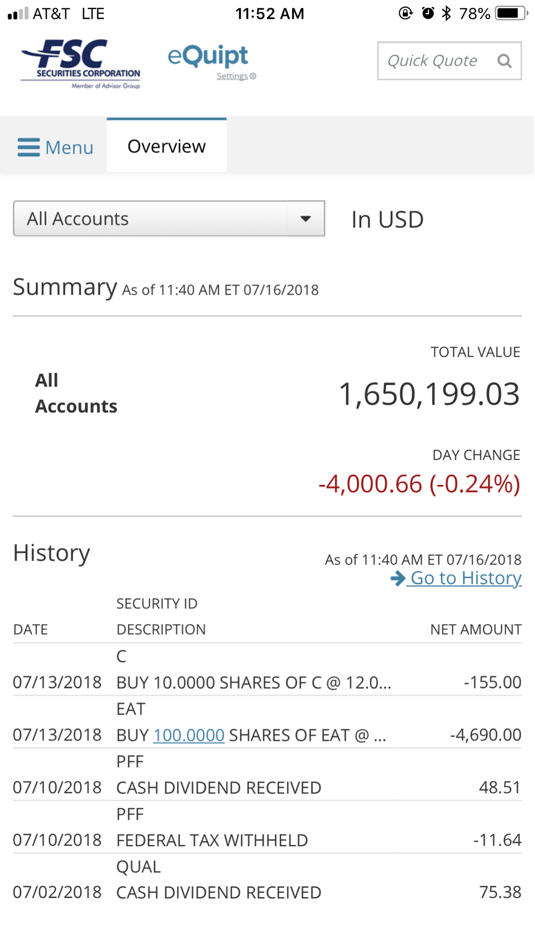Expand the All Accounts dropdown arrow
Image resolution: width=535 pixels, height=951 pixels.
[305, 219]
